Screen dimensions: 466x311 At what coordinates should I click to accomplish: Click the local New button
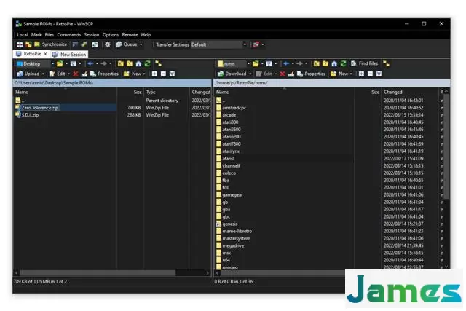133,74
